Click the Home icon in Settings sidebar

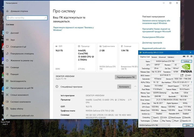tap(7, 11)
